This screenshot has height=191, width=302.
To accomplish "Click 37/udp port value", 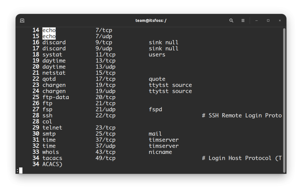I will (106, 146).
